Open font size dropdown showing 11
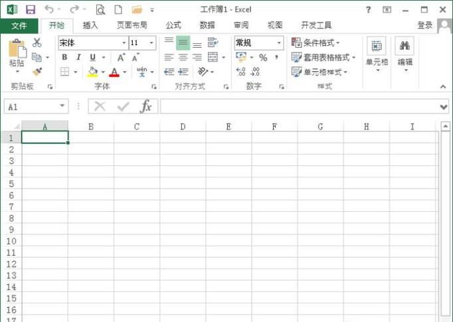The image size is (453, 322). (x=151, y=43)
